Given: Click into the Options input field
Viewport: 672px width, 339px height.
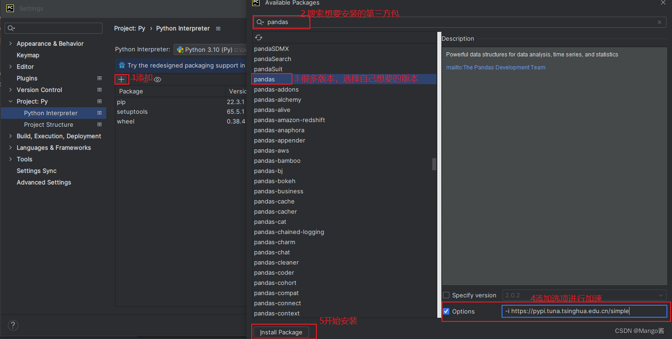Looking at the screenshot, I should pyautogui.click(x=584, y=311).
